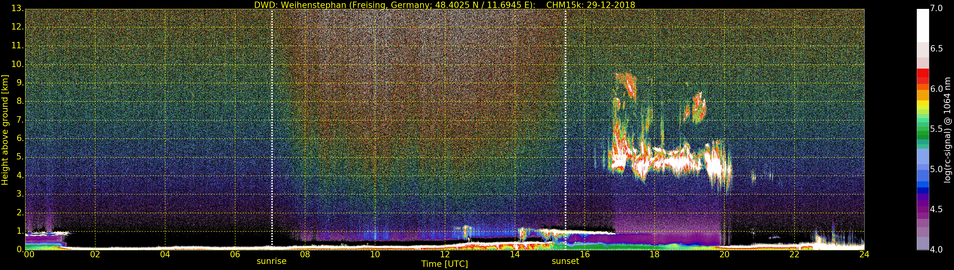
Task: Click the time axis tick label 22
Action: [x=794, y=254]
